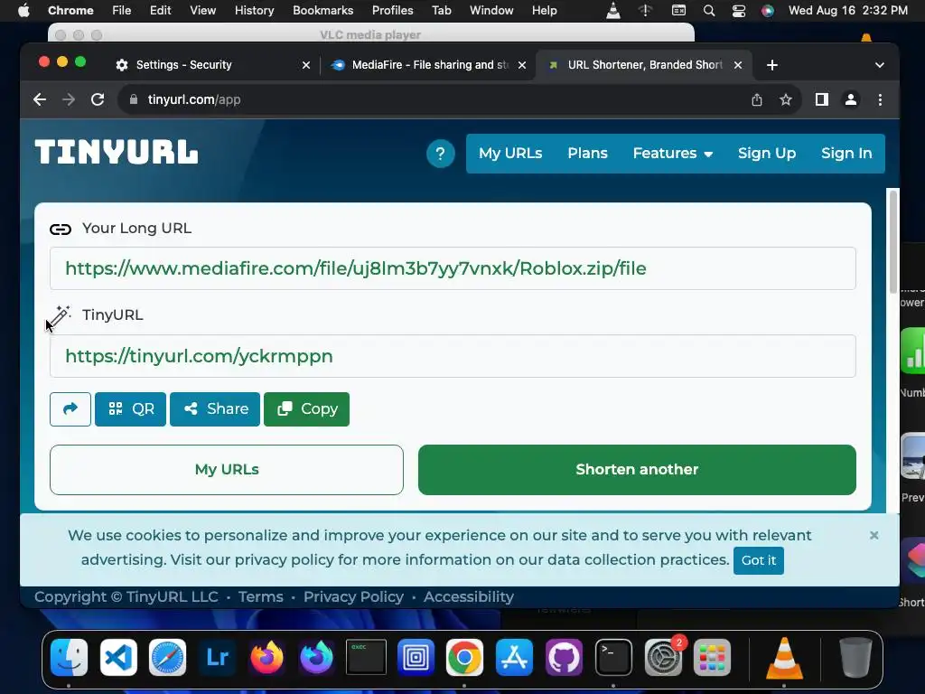Focus the Your Long URL field

[x=453, y=268]
